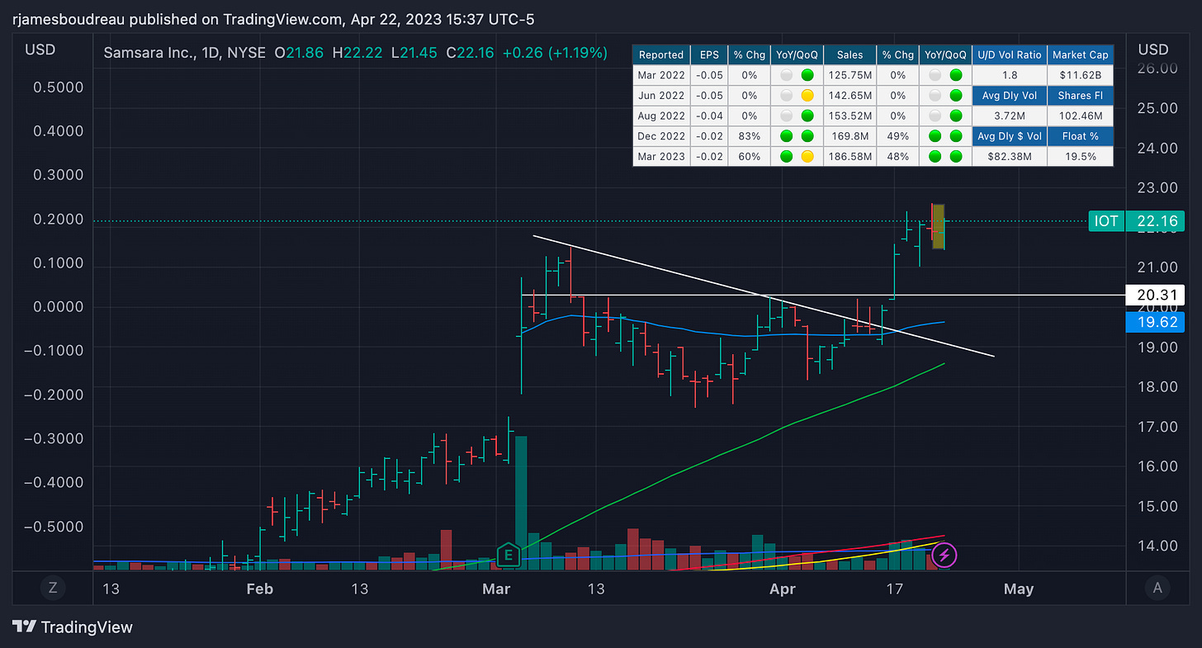Click the '17' date axis label
The height and width of the screenshot is (648, 1202).
[x=894, y=589]
